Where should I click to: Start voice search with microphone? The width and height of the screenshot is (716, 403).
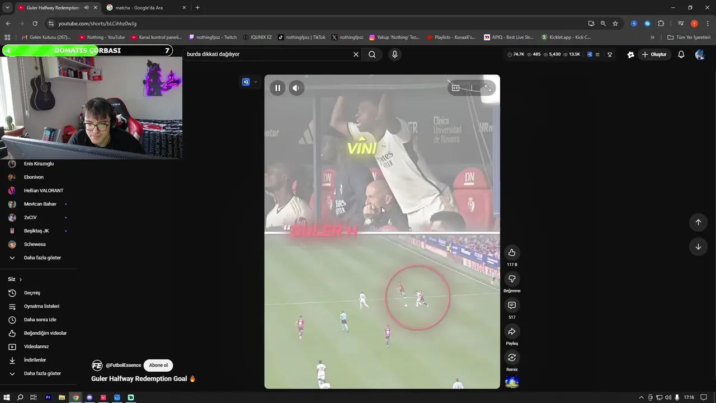[x=394, y=54]
